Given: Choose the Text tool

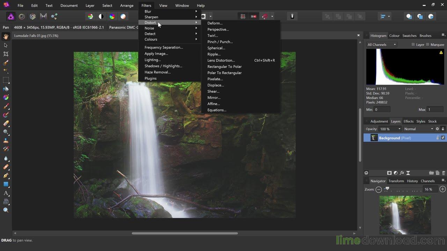Looking at the screenshot, I should coord(6,193).
